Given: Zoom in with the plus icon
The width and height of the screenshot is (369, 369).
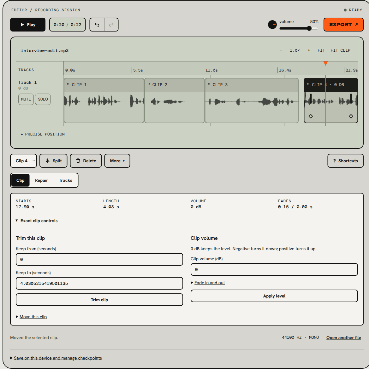Looking at the screenshot, I should coord(309,50).
